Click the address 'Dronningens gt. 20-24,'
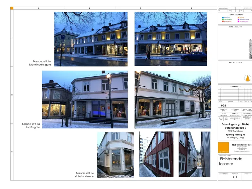 pyautogui.click(x=235, y=124)
